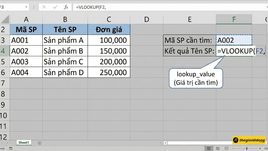The width and height of the screenshot is (268, 151).
Task: Click the 'Sản phẩm A' cell
Action: [x=65, y=40]
